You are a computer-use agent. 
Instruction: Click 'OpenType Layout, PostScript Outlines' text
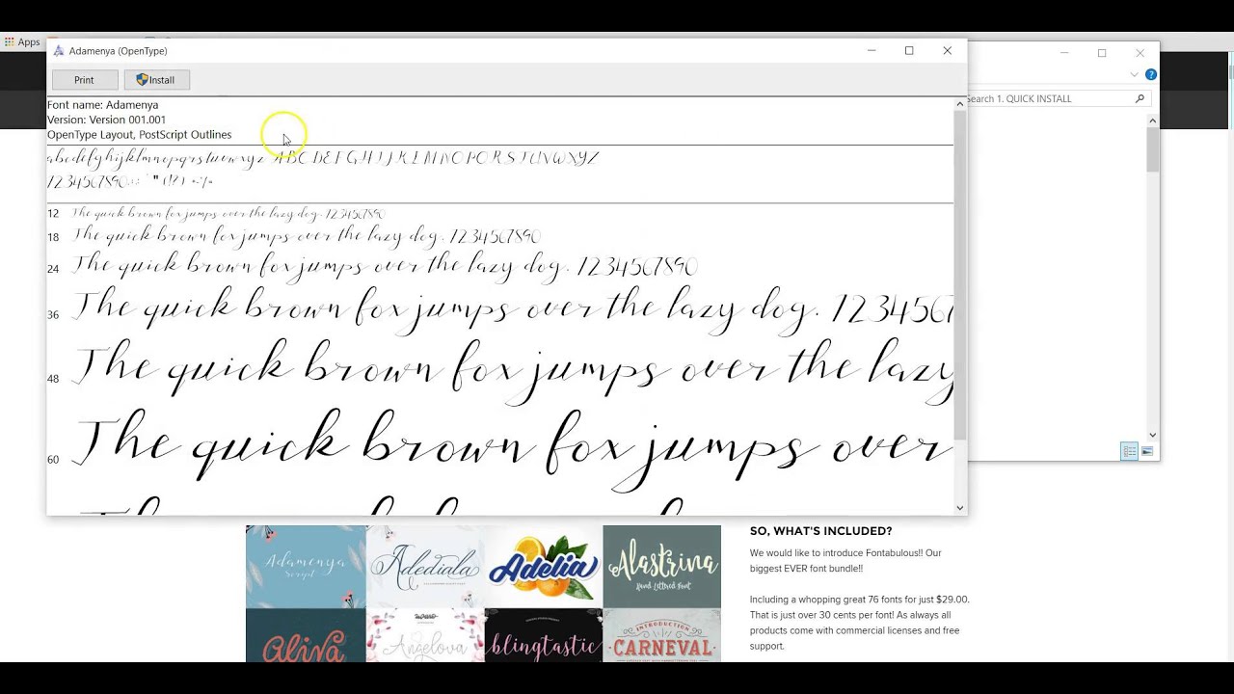(x=140, y=135)
